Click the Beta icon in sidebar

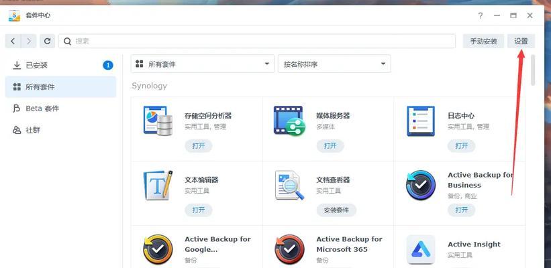pos(17,109)
